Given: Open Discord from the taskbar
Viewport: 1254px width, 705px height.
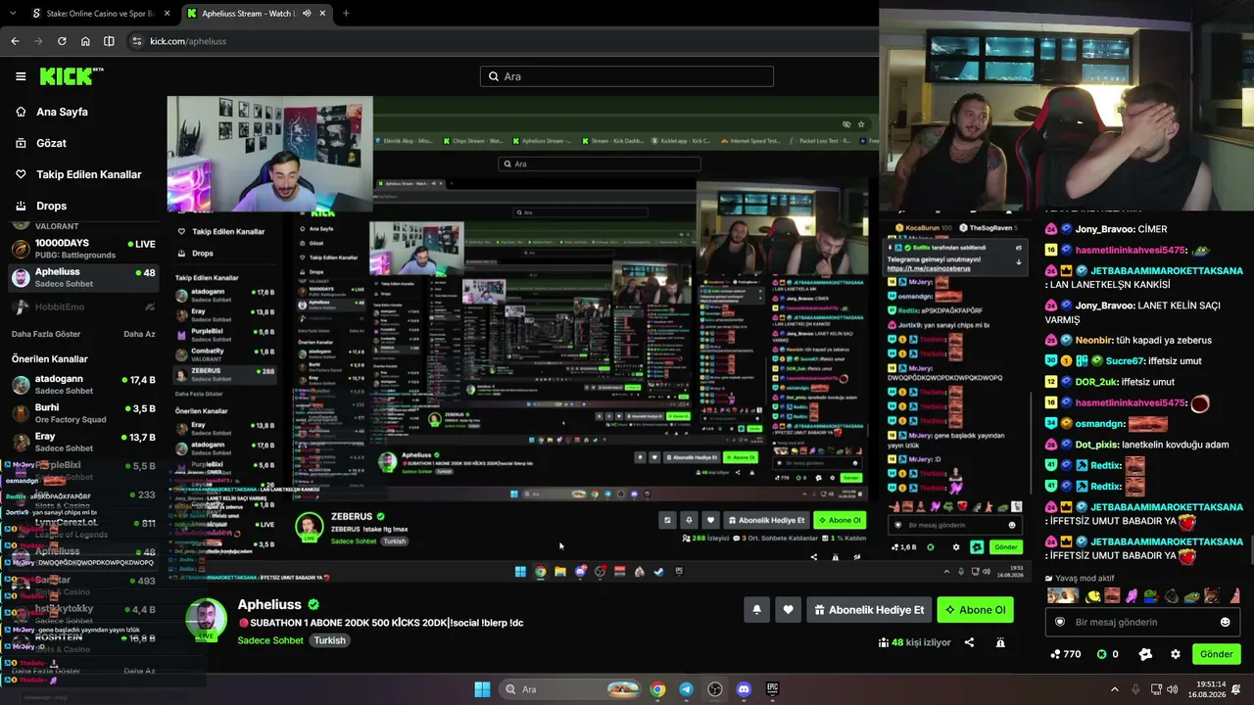Looking at the screenshot, I should point(744,689).
